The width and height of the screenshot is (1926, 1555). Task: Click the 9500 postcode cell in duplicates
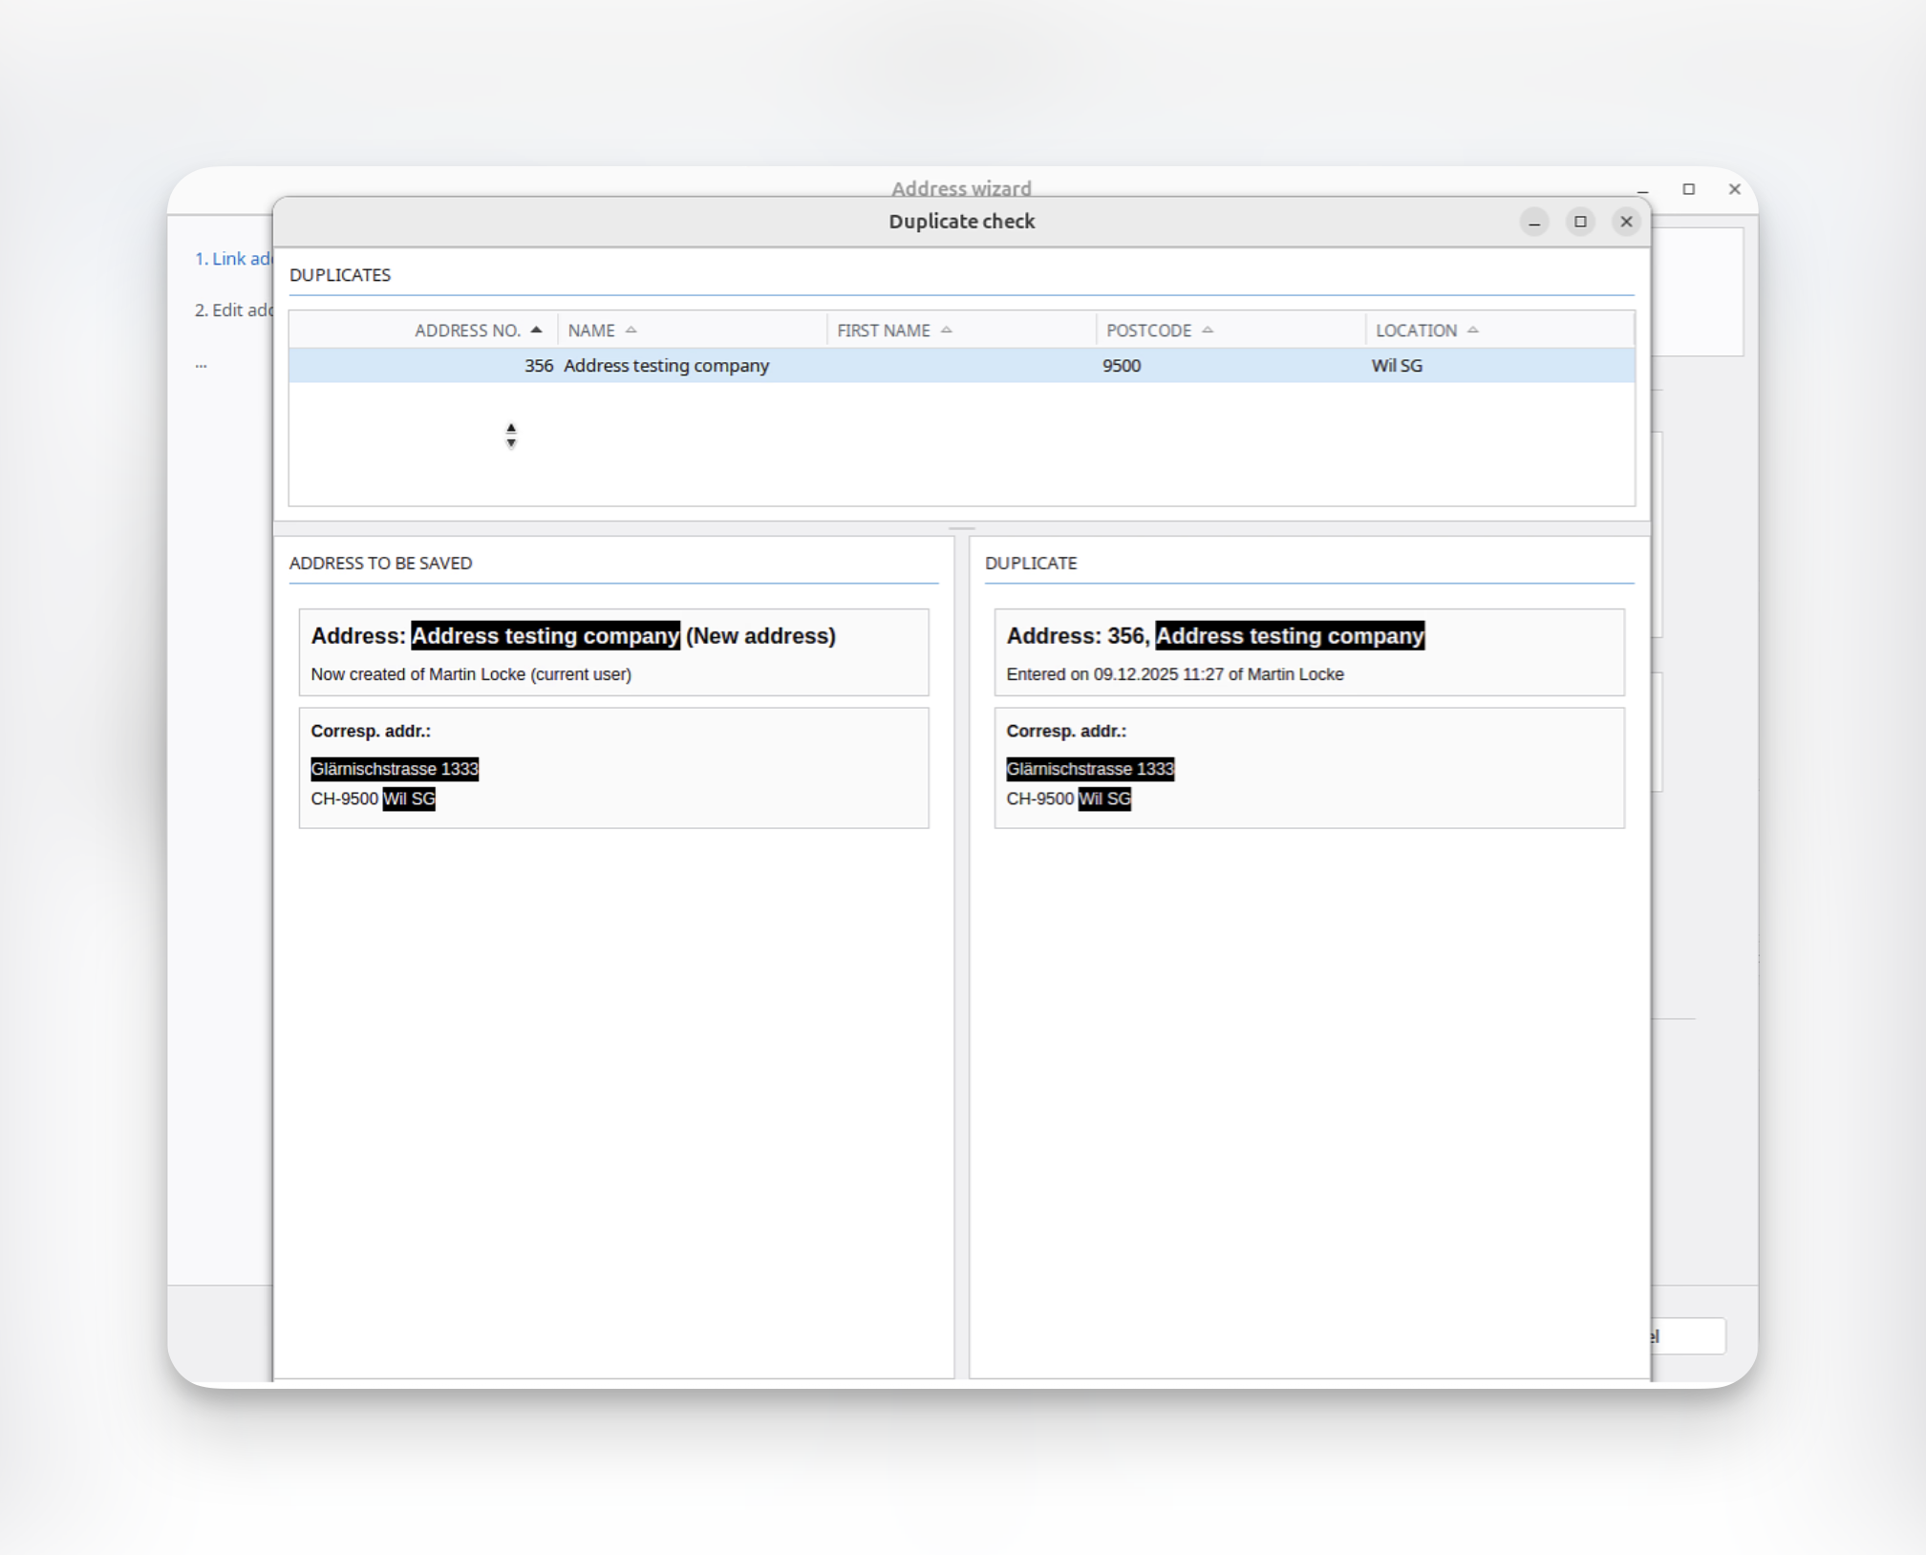(1122, 366)
